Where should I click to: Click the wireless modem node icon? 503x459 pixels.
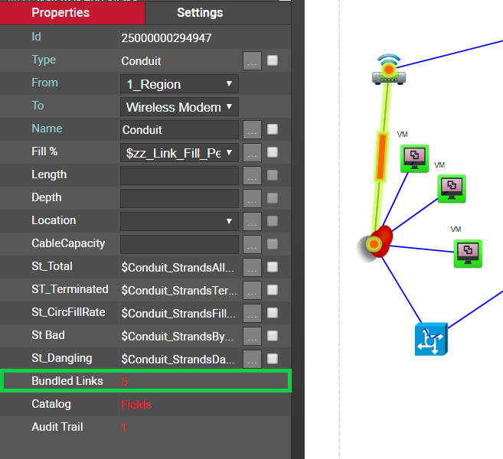click(x=389, y=70)
